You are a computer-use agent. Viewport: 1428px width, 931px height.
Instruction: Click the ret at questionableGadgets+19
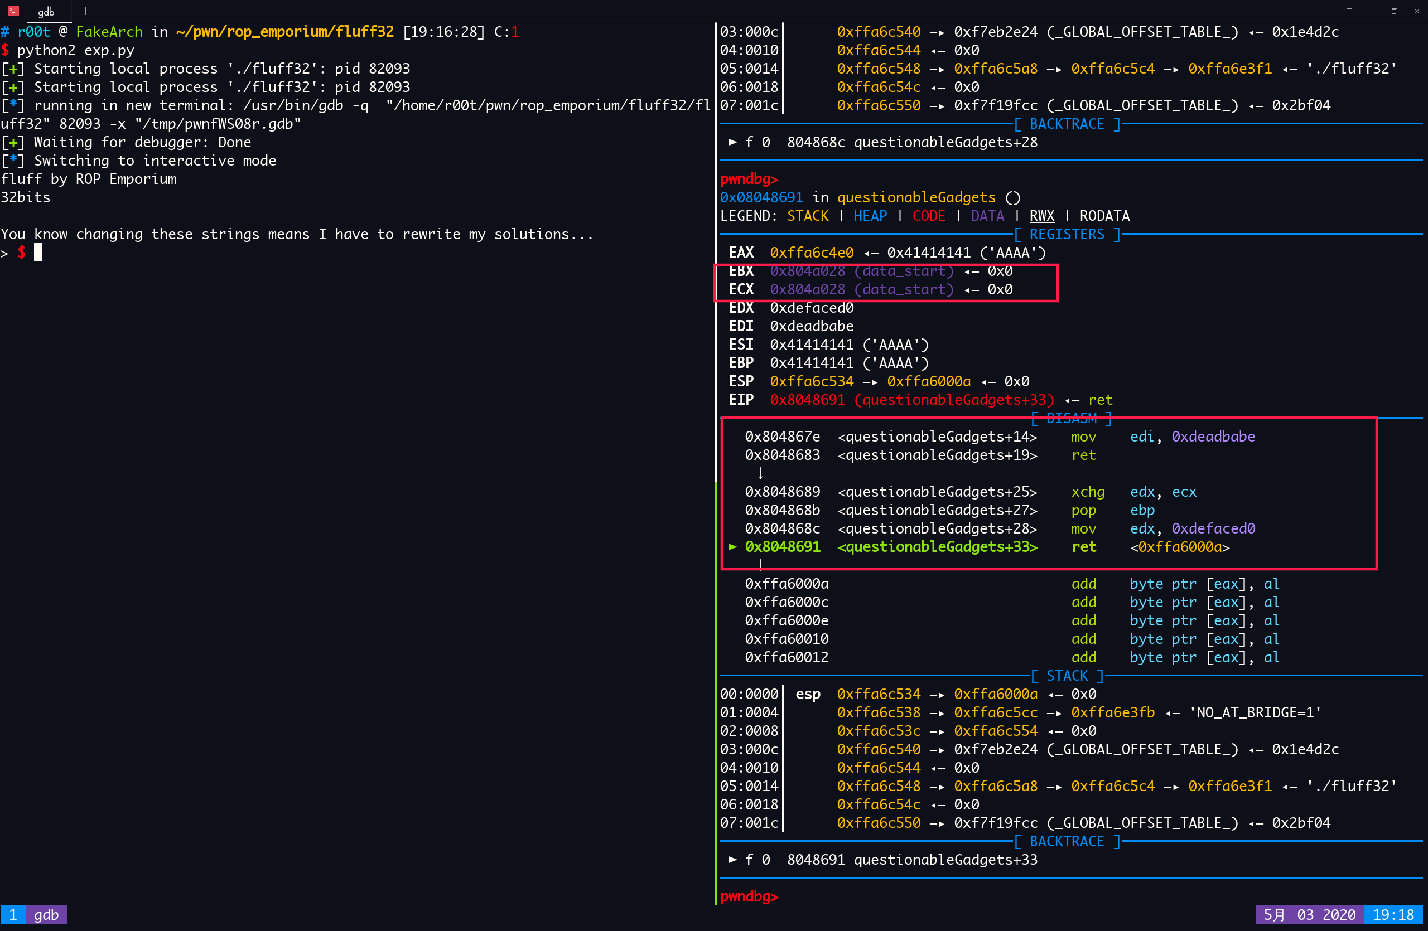pos(1083,455)
